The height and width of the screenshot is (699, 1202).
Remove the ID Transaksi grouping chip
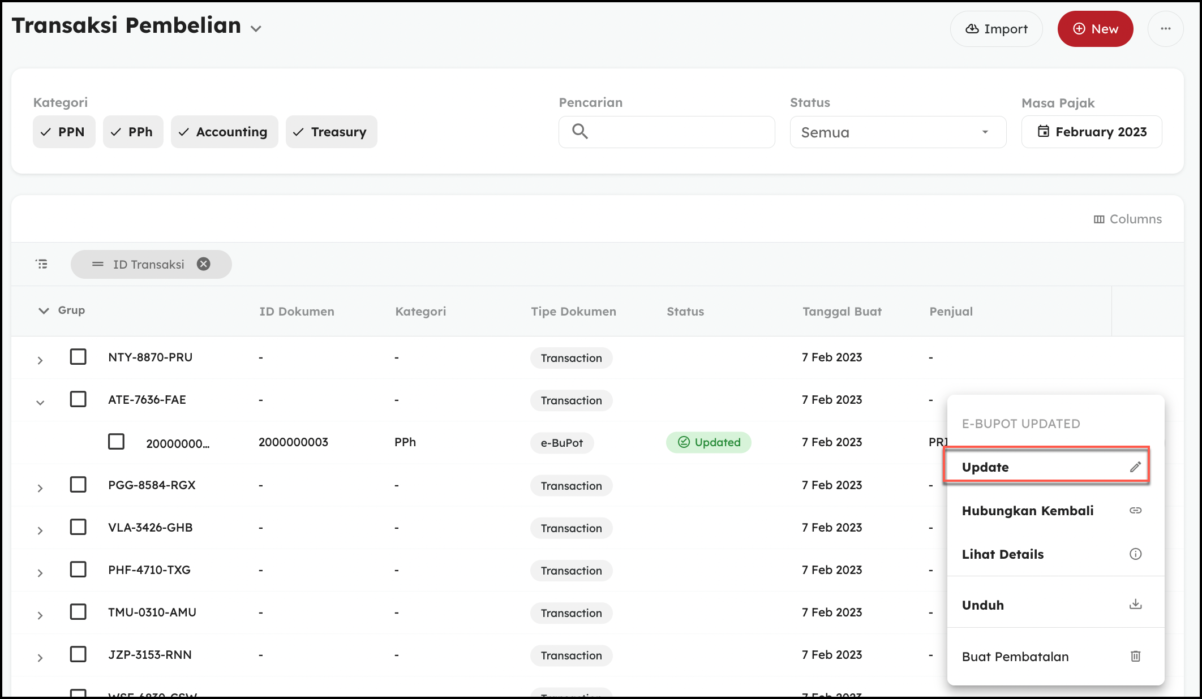(x=204, y=264)
